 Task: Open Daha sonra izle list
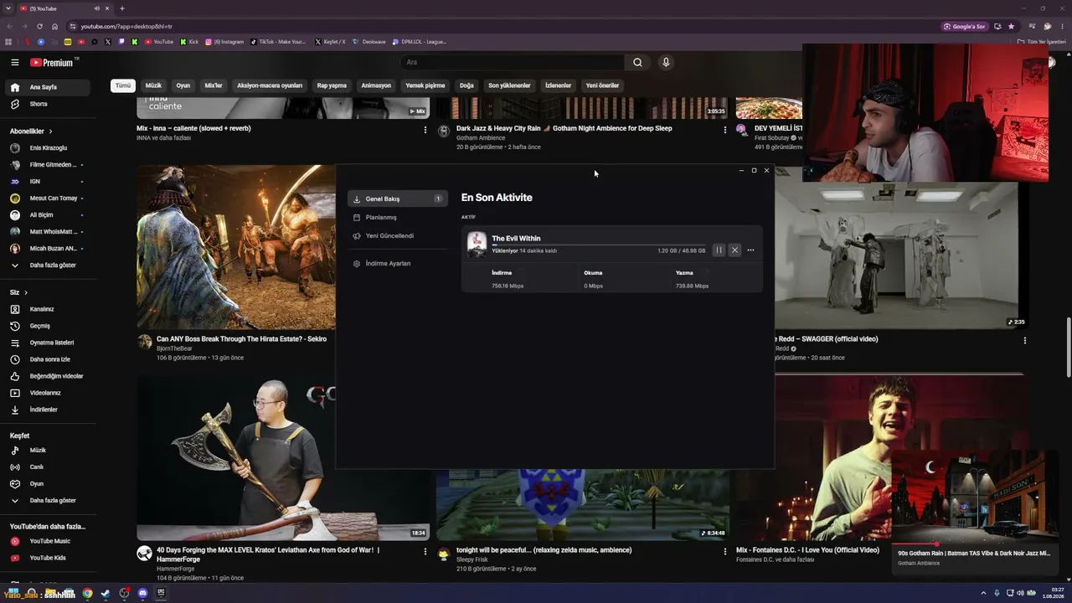tap(49, 359)
